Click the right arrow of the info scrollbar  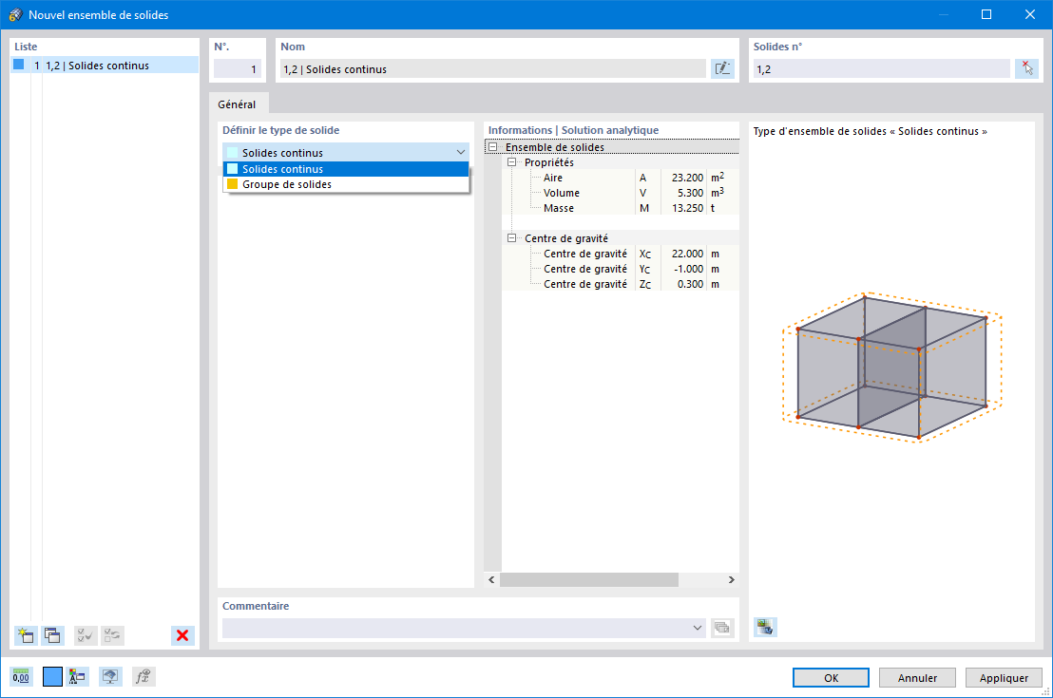(732, 579)
